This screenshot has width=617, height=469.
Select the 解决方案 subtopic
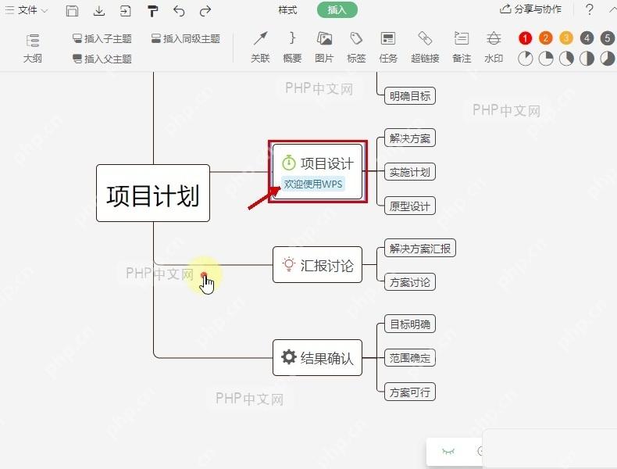409,138
